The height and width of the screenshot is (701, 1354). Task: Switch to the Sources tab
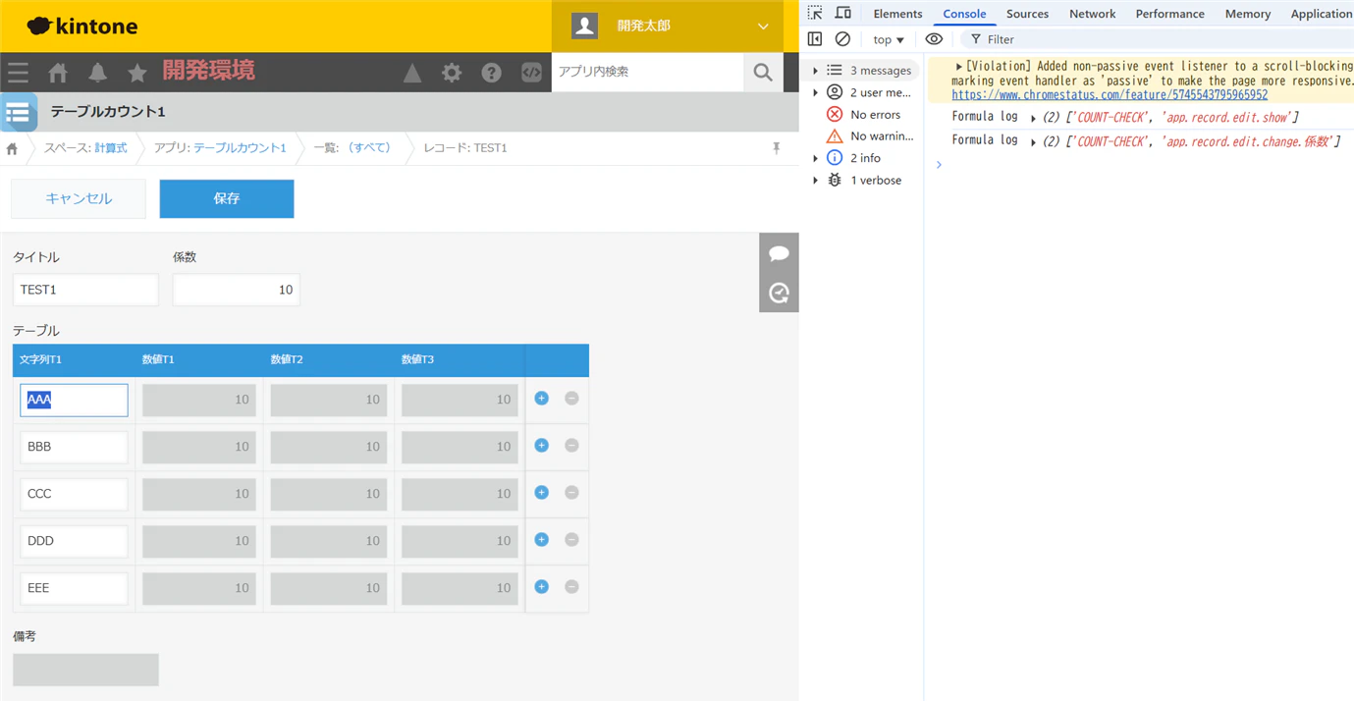coord(1027,14)
